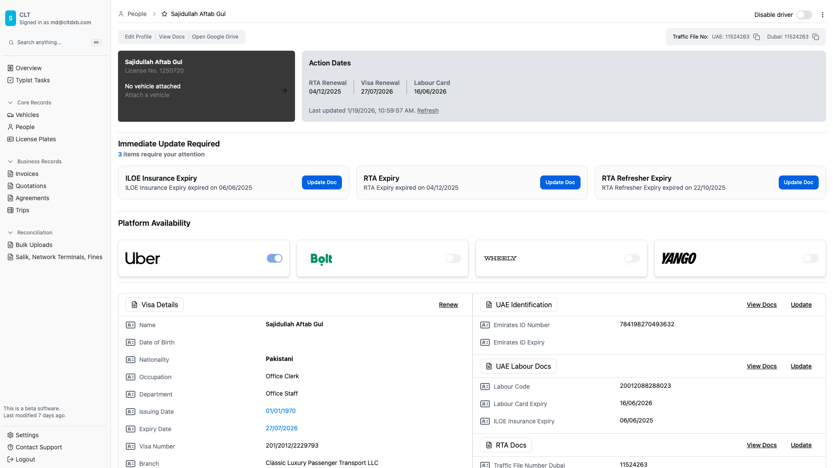Collapse the Reconciliation section
Viewport: 833px width, 468px height.
click(x=10, y=233)
